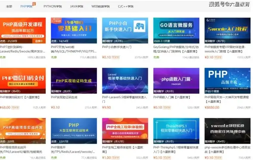Screen dimensions: 253x160
Task: Open the PHP高级开发课程 thumbnail
Action: tap(23, 30)
